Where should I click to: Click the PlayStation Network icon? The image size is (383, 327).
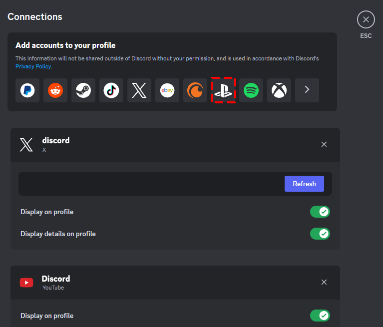click(x=223, y=90)
